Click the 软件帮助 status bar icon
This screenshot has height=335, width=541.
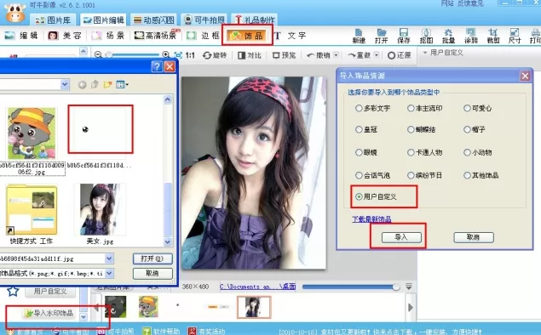pyautogui.click(x=147, y=332)
